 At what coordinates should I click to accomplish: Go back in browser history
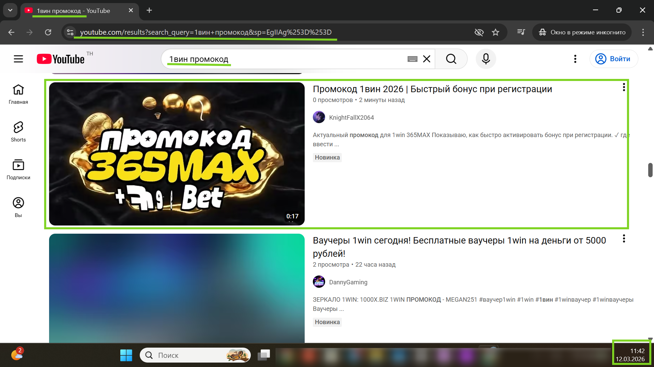[11, 32]
